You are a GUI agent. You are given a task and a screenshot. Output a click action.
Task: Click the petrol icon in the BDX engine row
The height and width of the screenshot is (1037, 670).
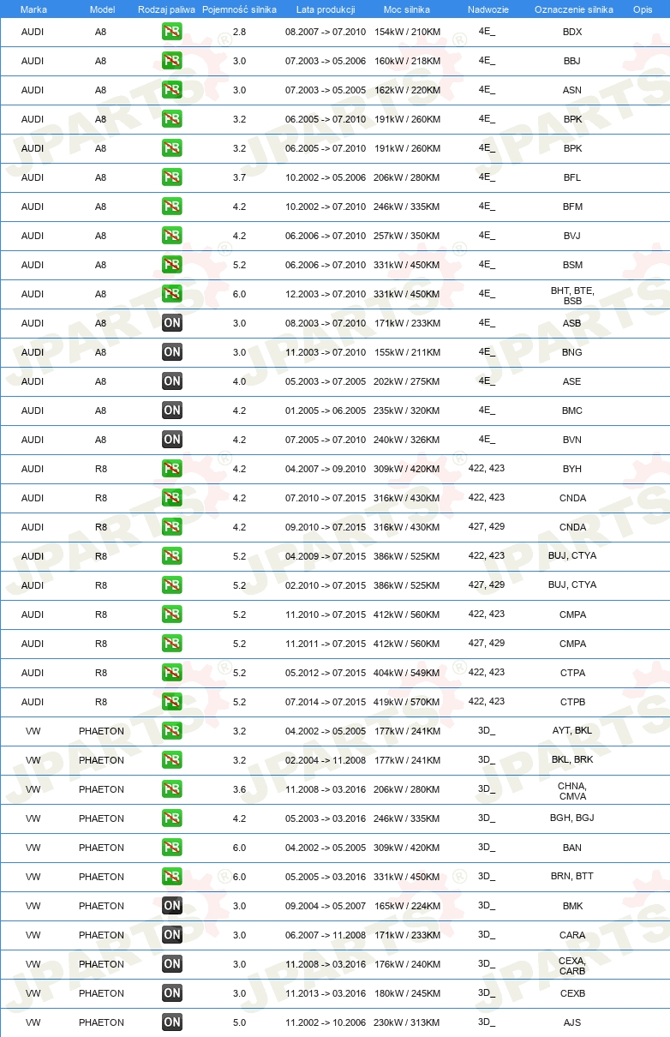(172, 32)
